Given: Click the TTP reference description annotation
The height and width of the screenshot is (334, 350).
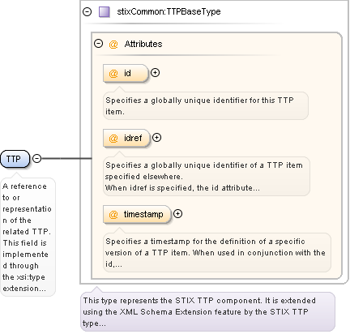Looking at the screenshot, I should click(x=28, y=237).
